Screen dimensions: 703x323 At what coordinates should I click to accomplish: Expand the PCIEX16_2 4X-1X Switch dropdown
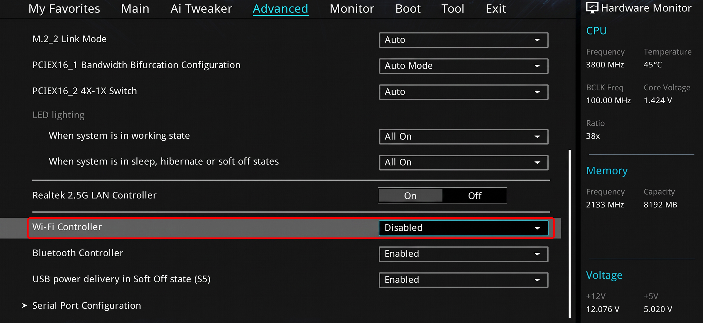tap(464, 92)
